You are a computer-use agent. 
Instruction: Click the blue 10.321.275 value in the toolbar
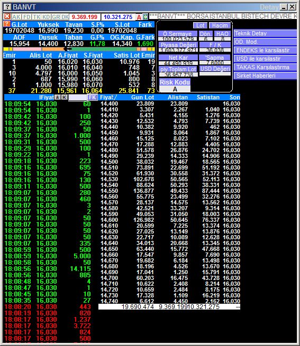point(118,17)
